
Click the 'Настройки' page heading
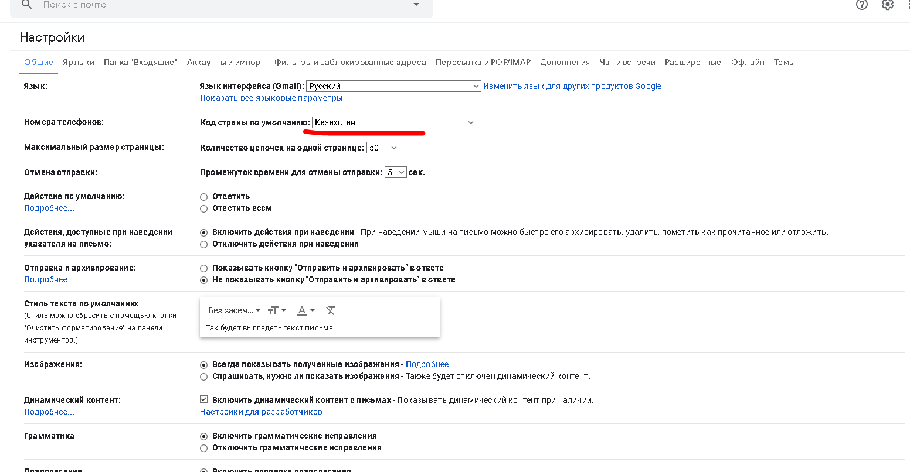(x=52, y=37)
